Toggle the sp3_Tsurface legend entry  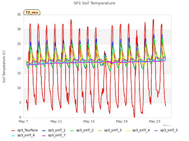[x=25, y=130]
